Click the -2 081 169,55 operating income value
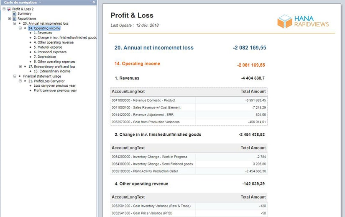This screenshot has height=217, width=345. (251, 65)
